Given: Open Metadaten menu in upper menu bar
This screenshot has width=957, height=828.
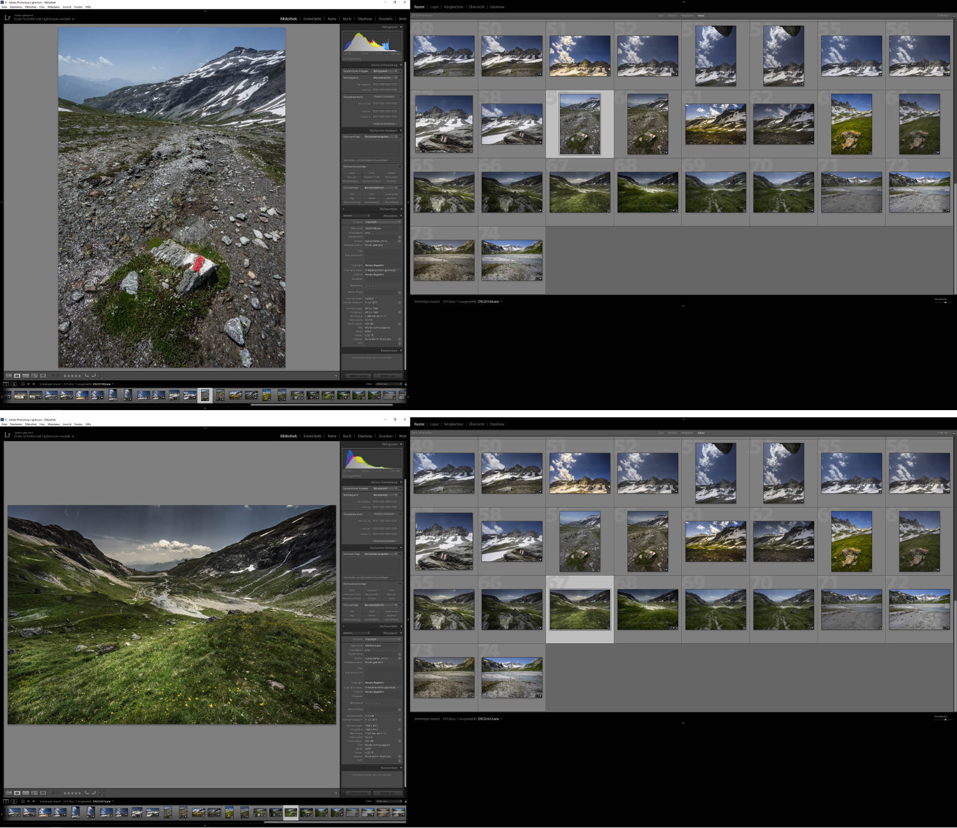Looking at the screenshot, I should tap(53, 7).
